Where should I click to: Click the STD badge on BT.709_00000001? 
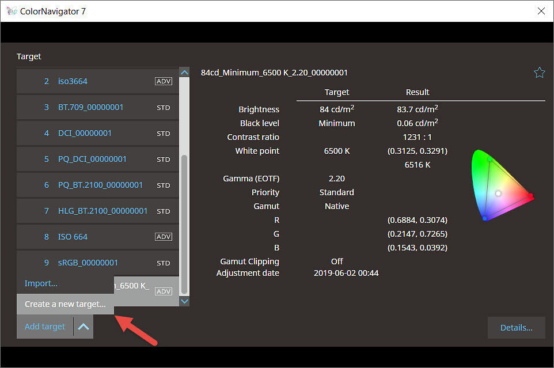pyautogui.click(x=163, y=107)
